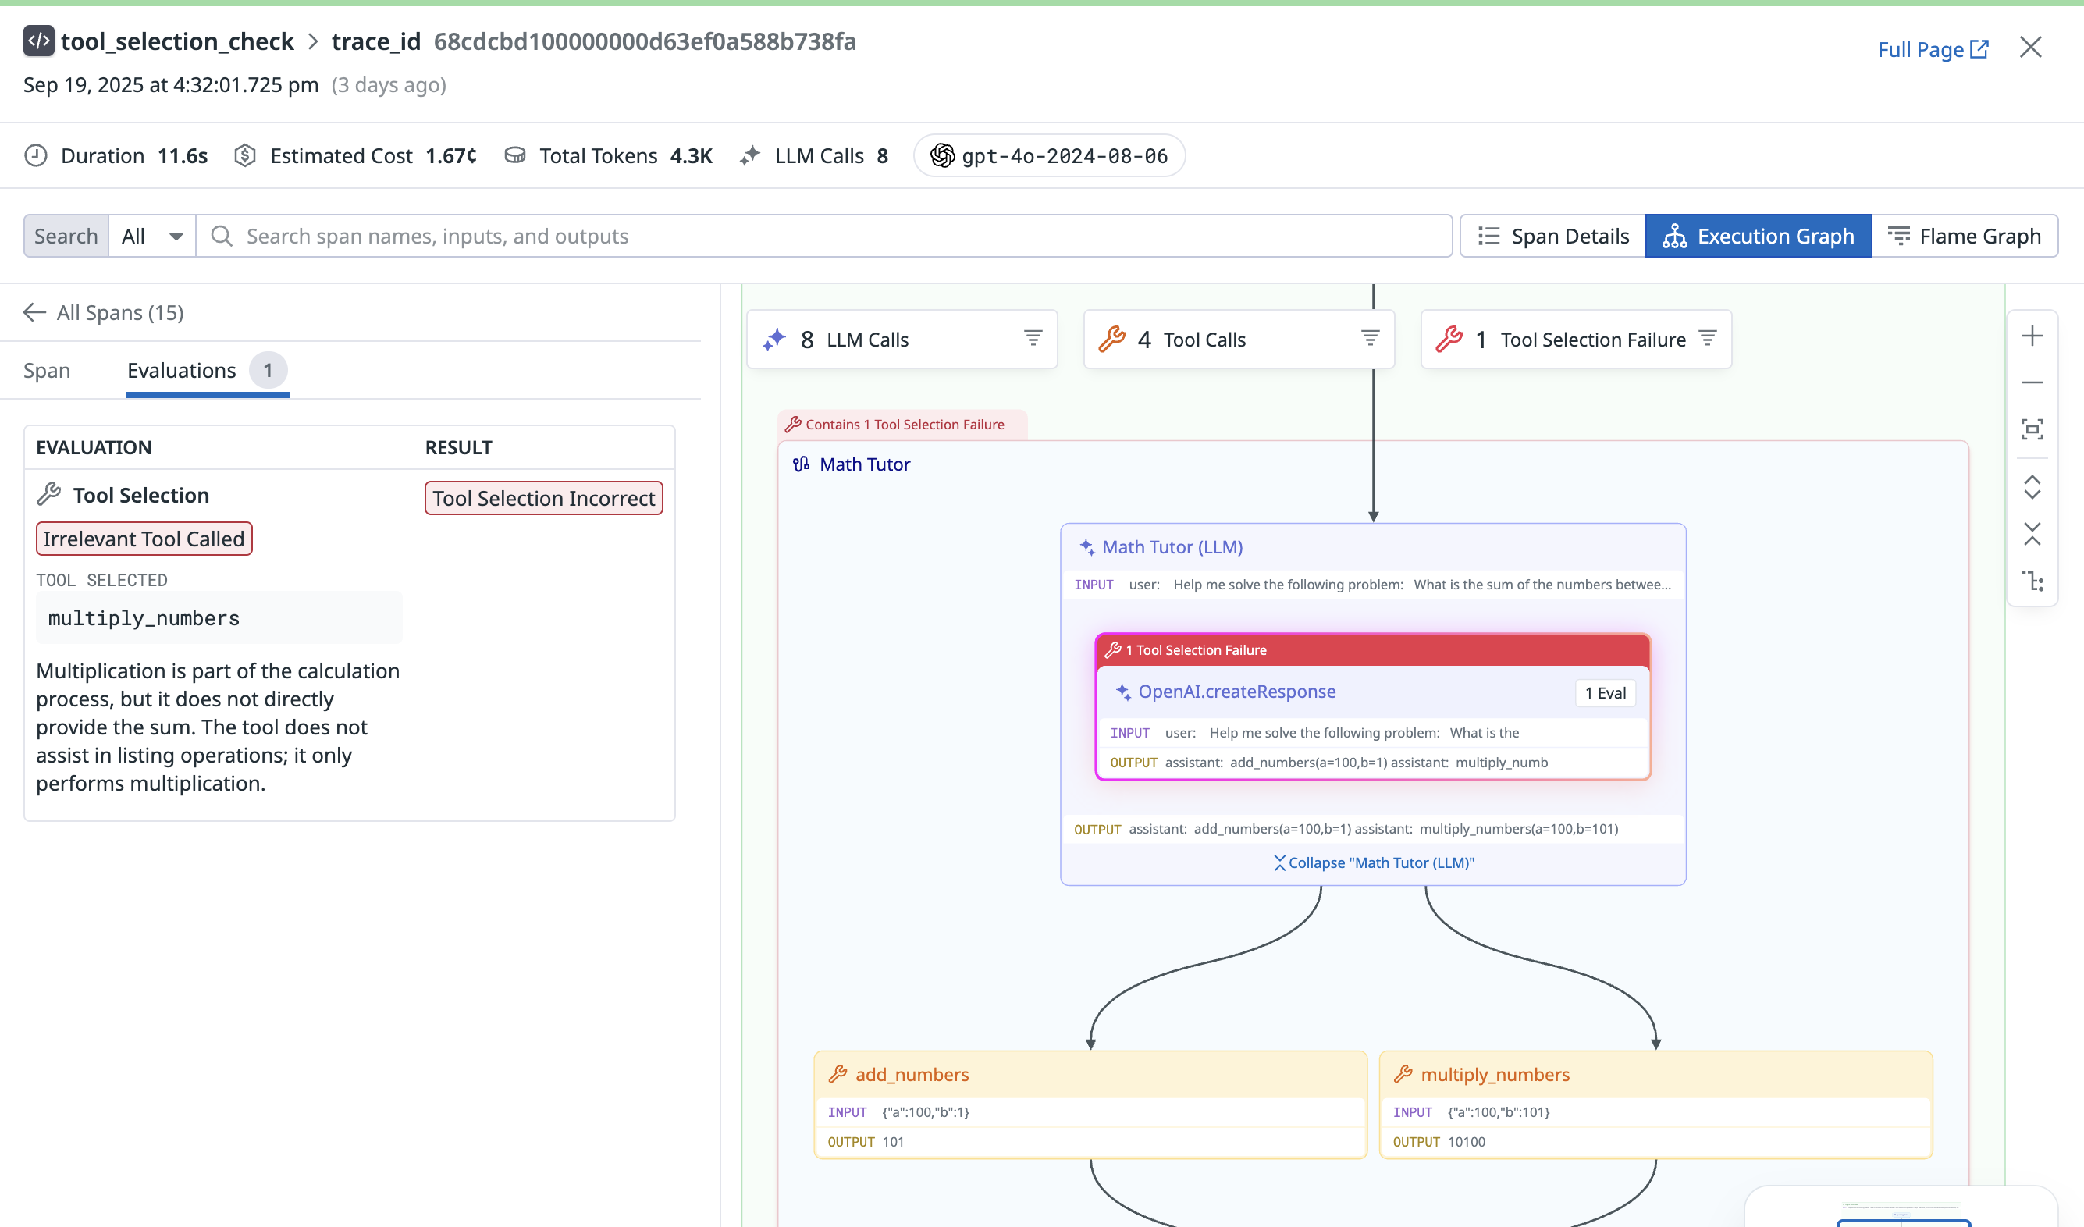The height and width of the screenshot is (1227, 2084).
Task: Click the Evaluations count badge 1
Action: pyautogui.click(x=268, y=371)
